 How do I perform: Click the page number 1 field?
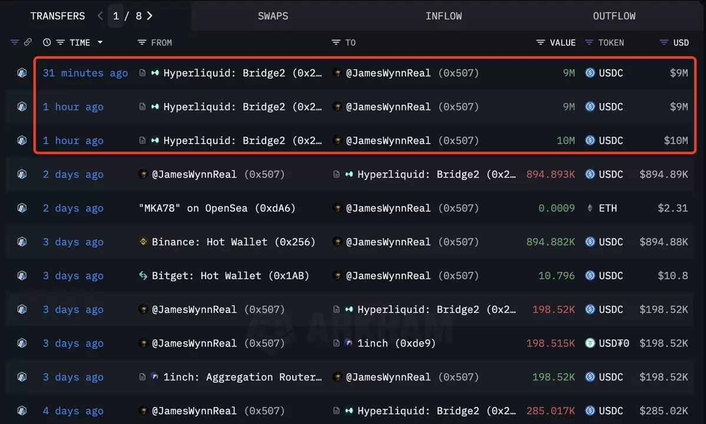click(116, 16)
